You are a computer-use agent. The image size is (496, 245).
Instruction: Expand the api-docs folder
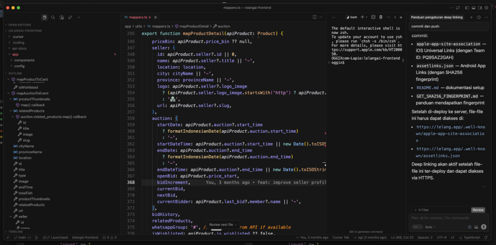[x=18, y=48]
